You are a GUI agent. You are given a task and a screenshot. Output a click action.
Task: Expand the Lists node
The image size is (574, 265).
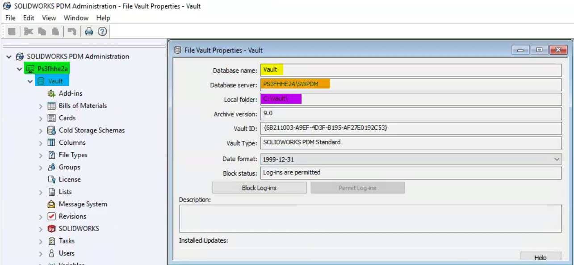click(41, 192)
